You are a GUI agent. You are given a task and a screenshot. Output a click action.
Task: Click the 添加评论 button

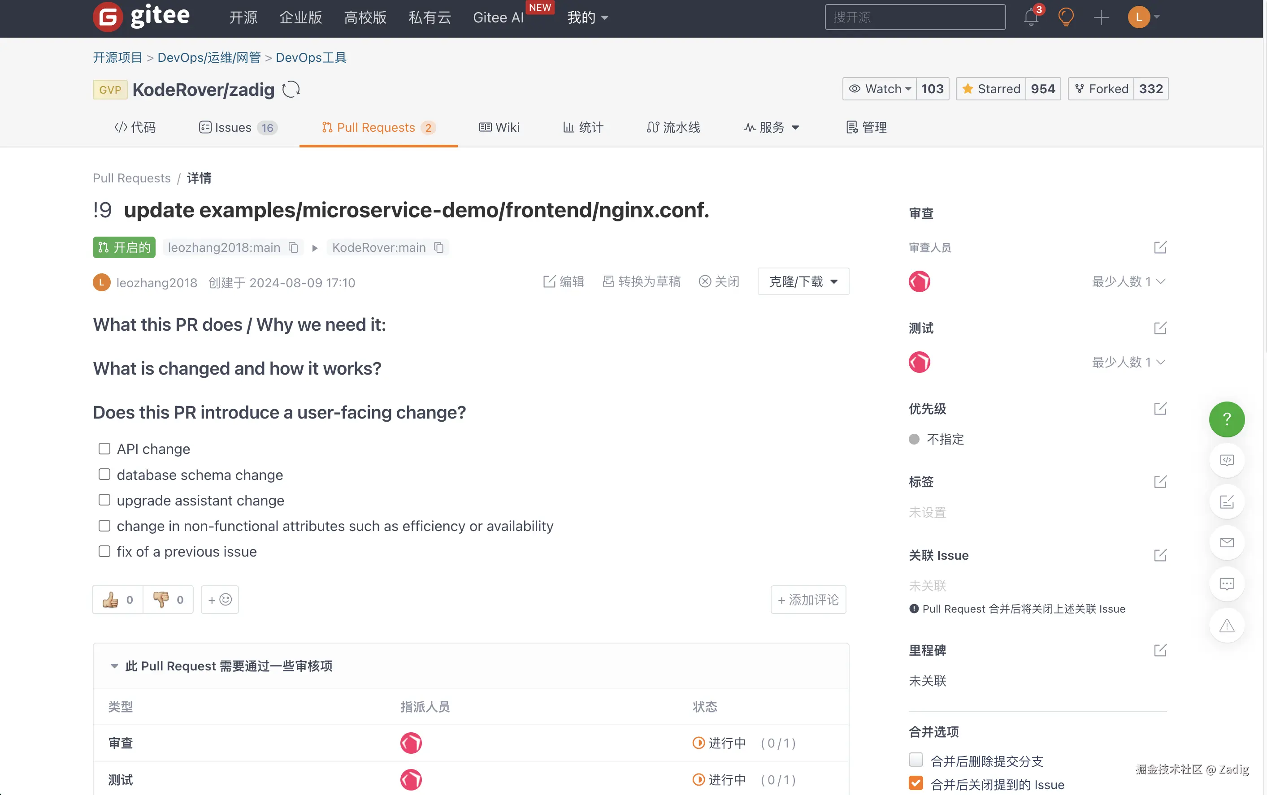tap(808, 600)
